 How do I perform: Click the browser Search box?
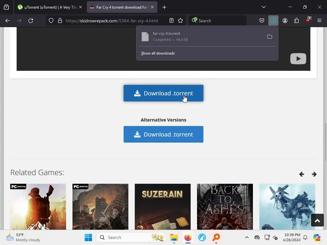(217, 21)
